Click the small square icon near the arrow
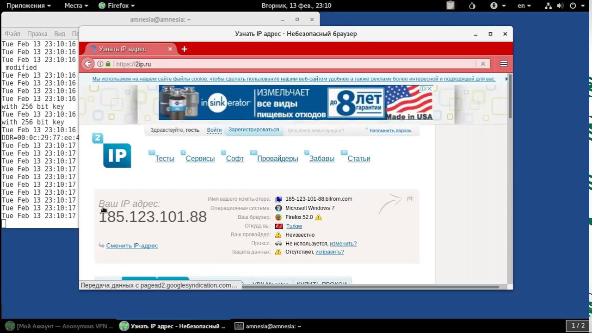Screen dimensions: 592x333 (409, 199)
